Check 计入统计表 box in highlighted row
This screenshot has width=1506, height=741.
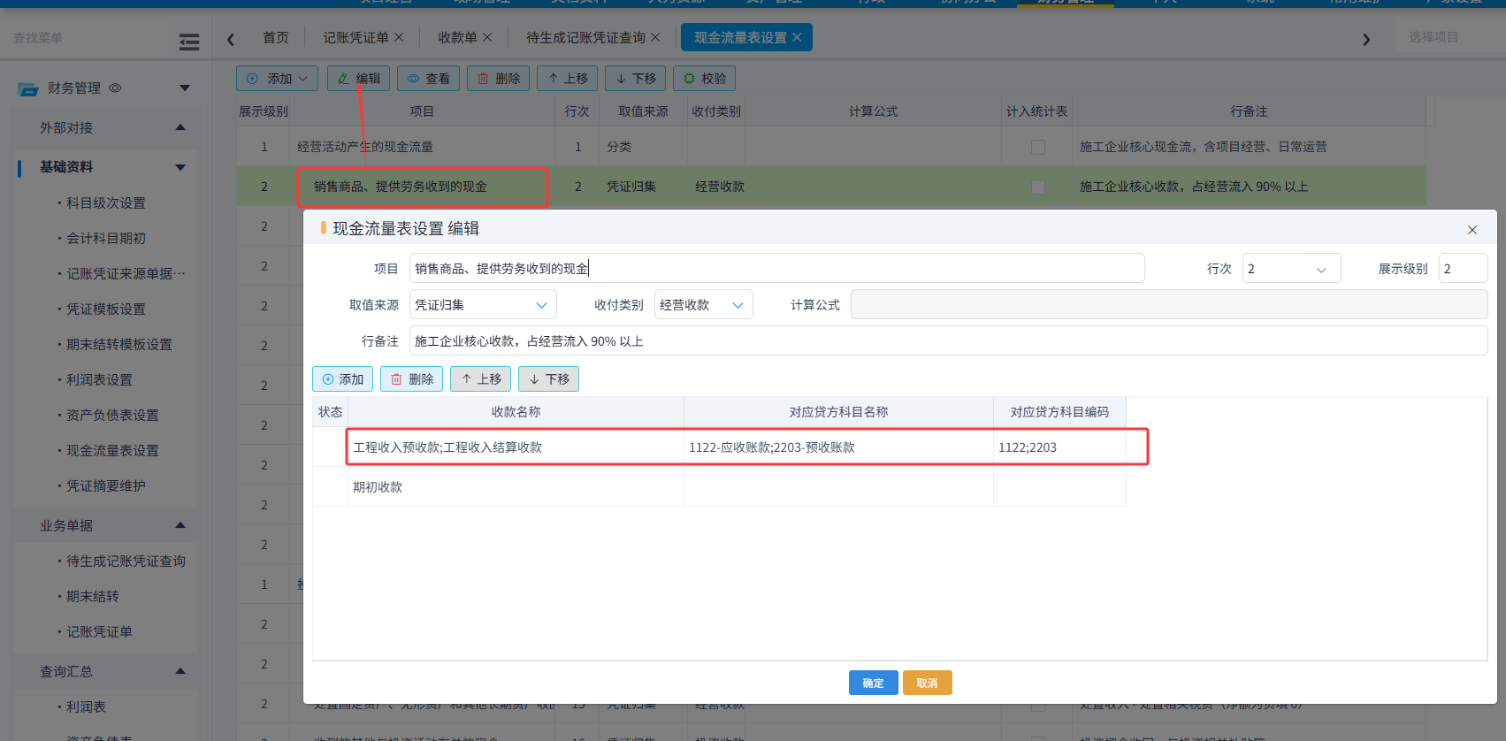(1038, 187)
